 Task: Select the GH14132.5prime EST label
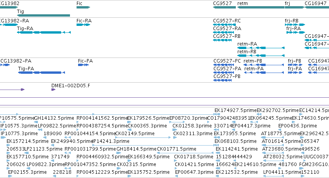click(54, 118)
